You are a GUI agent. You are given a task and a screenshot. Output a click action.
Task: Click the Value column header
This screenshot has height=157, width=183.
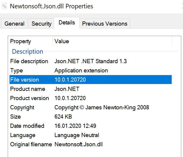tap(62, 41)
